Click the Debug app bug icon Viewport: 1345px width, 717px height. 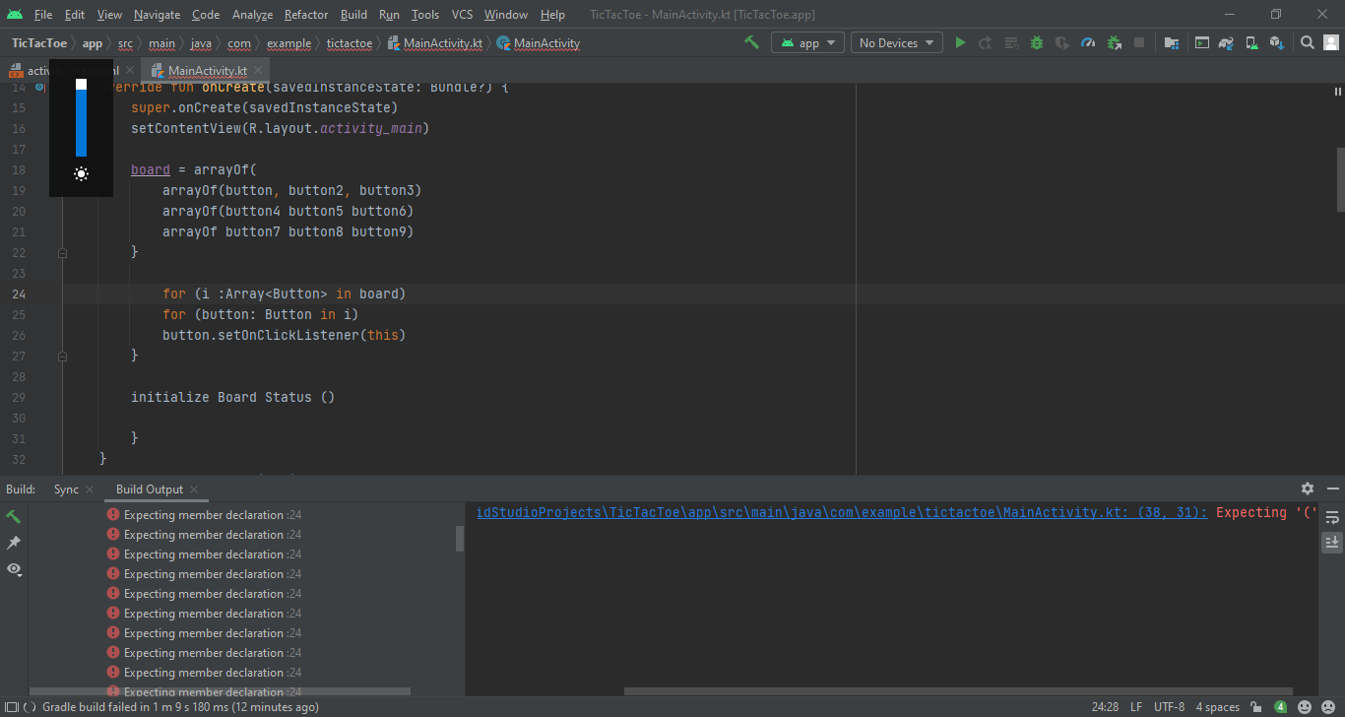click(1036, 43)
